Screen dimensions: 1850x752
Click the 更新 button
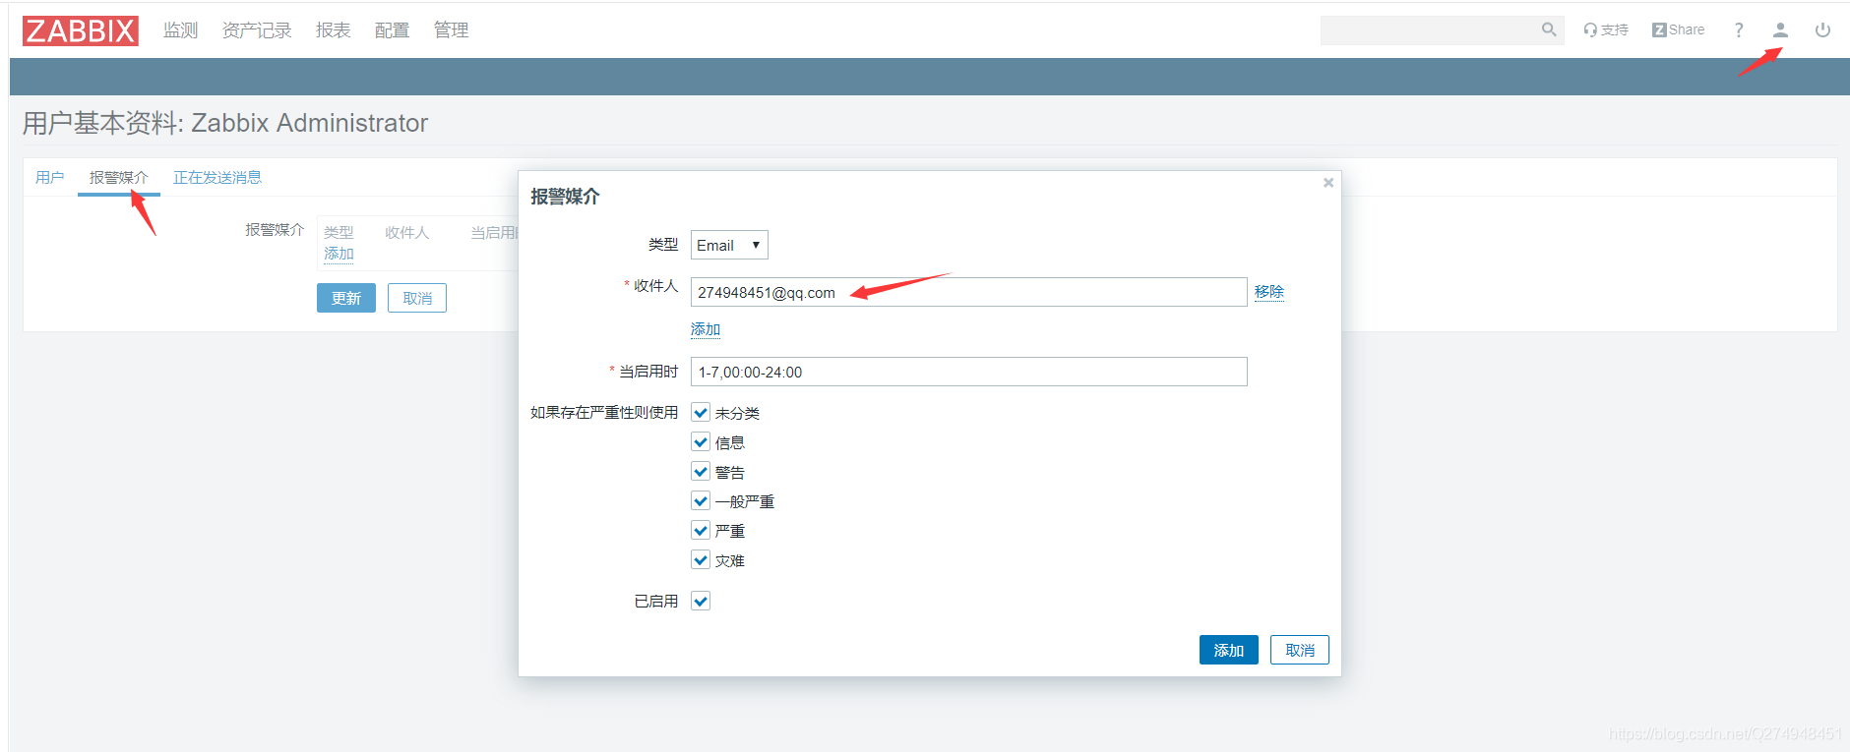coord(346,298)
